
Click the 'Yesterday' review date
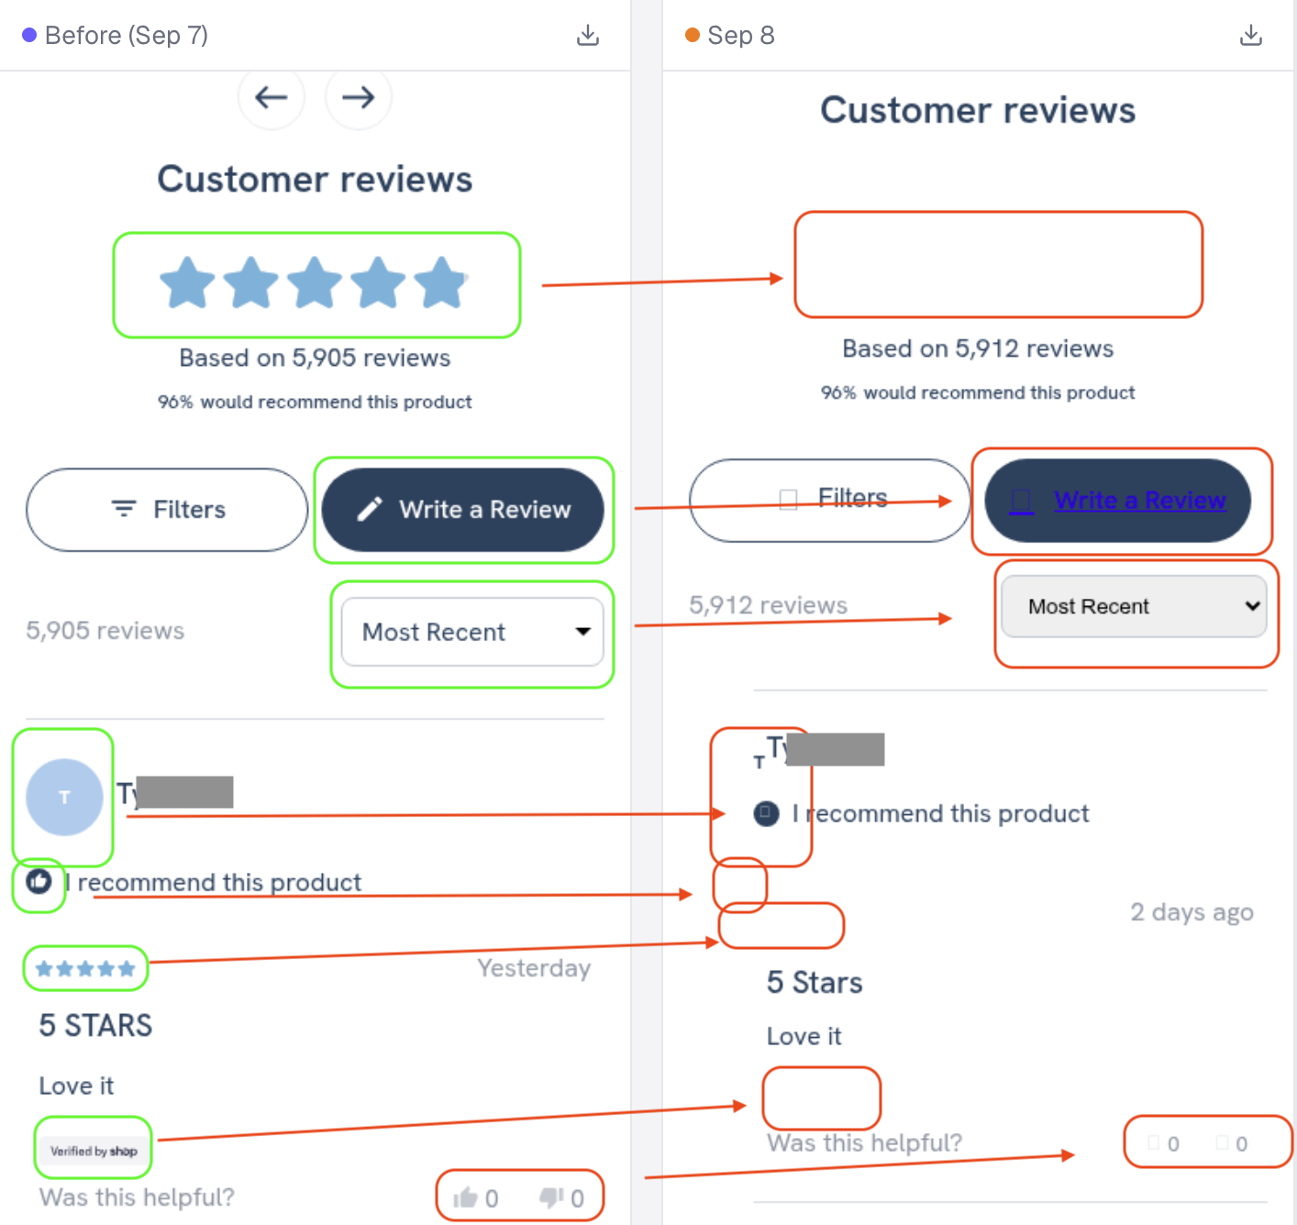[534, 968]
